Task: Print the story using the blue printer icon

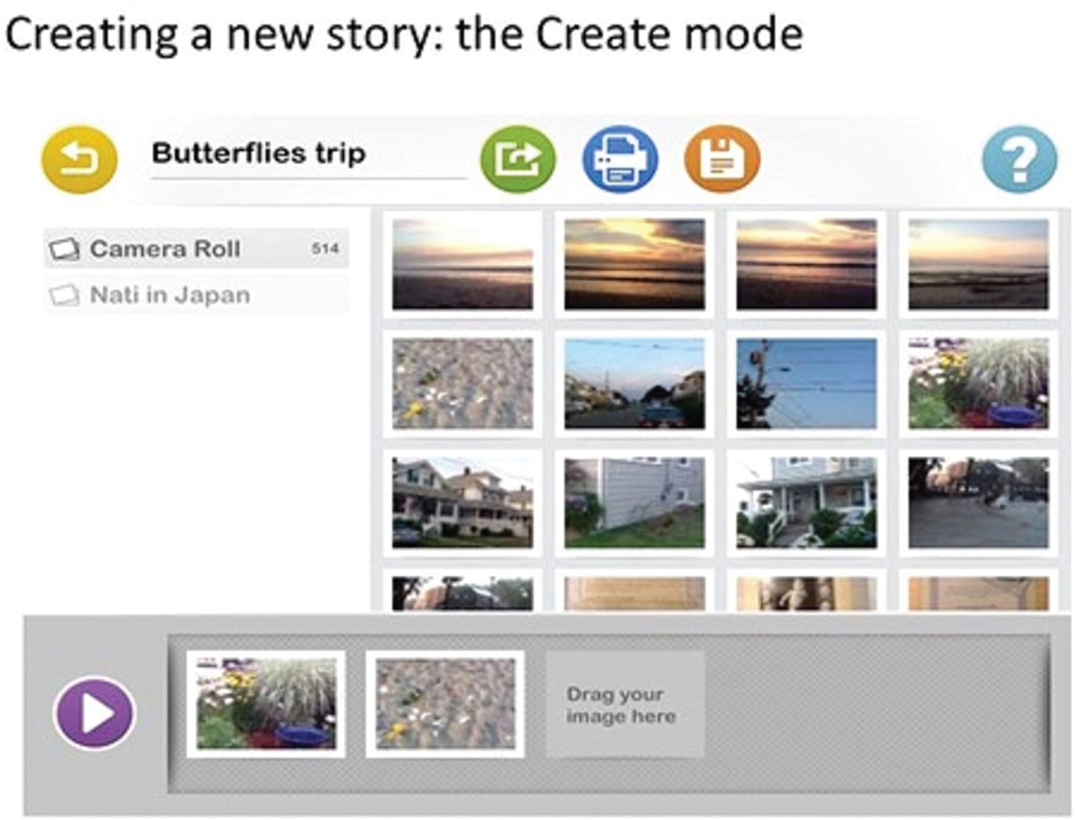Action: click(x=620, y=159)
